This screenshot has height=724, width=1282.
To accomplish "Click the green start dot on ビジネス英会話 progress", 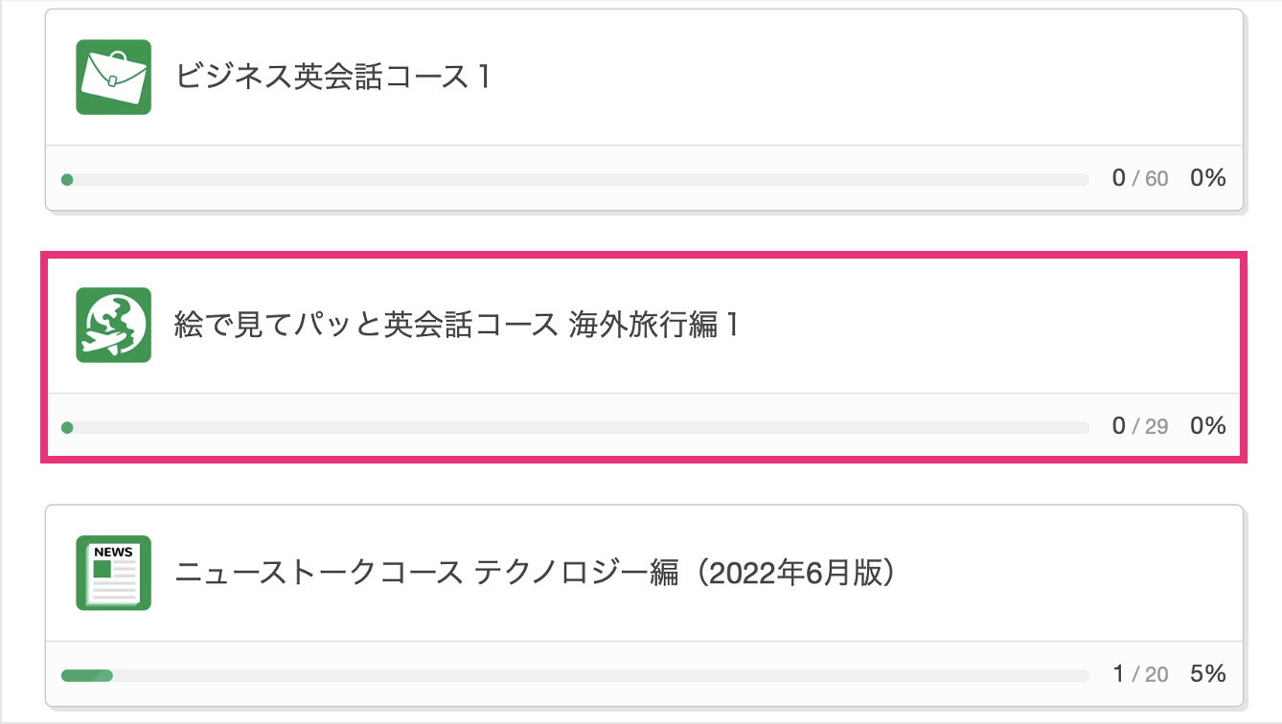I will click(67, 179).
